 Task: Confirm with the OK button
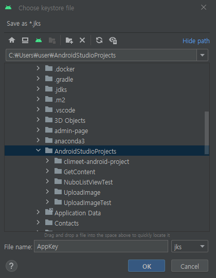click(147, 266)
